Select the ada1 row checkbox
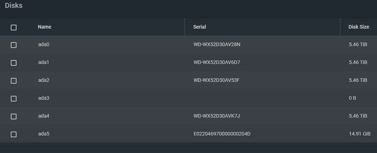The image size is (377, 153). pos(14,63)
